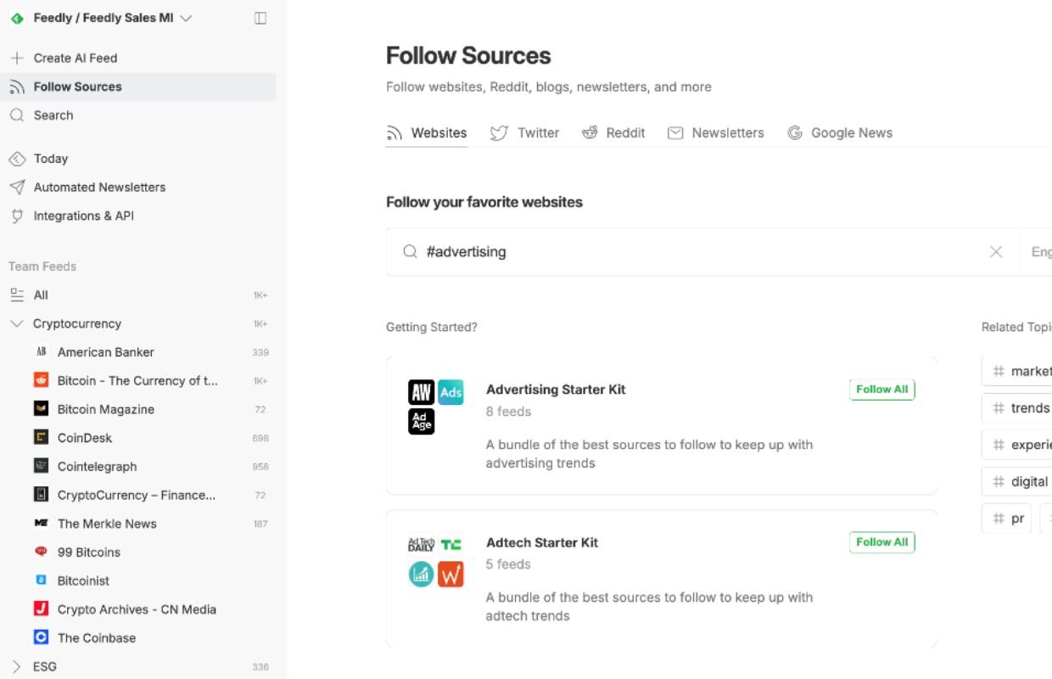The width and height of the screenshot is (1052, 679).
Task: Click the All feeds list icon
Action: click(17, 295)
